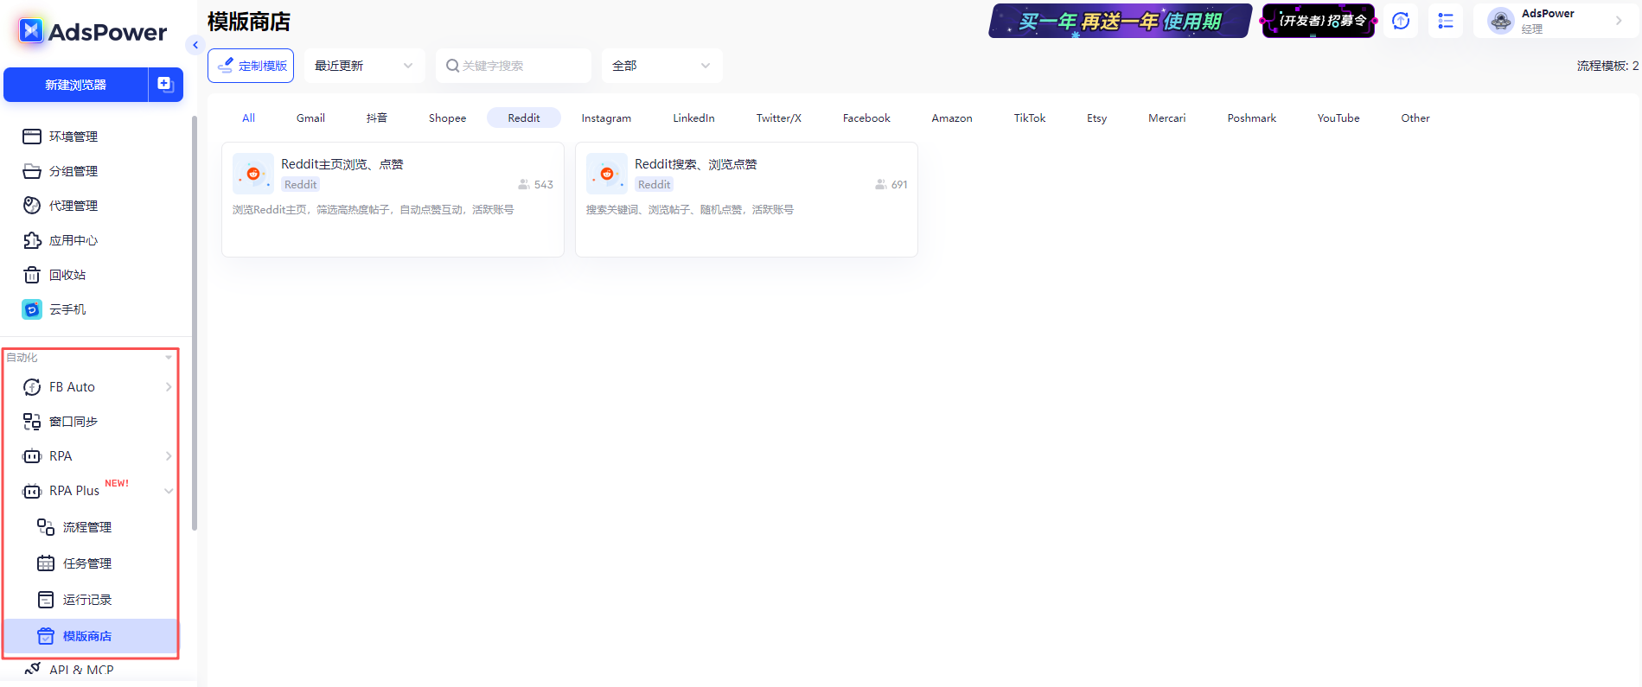Click the 691 users count
The width and height of the screenshot is (1642, 687).
pos(891,185)
